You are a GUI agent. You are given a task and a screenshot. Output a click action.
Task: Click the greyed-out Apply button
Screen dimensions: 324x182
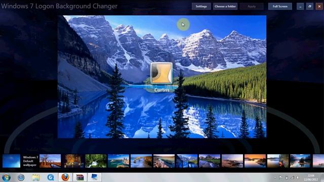252,7
